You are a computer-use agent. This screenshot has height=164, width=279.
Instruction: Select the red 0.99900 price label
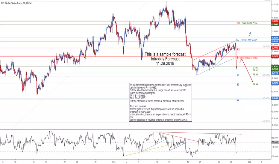[275, 48]
